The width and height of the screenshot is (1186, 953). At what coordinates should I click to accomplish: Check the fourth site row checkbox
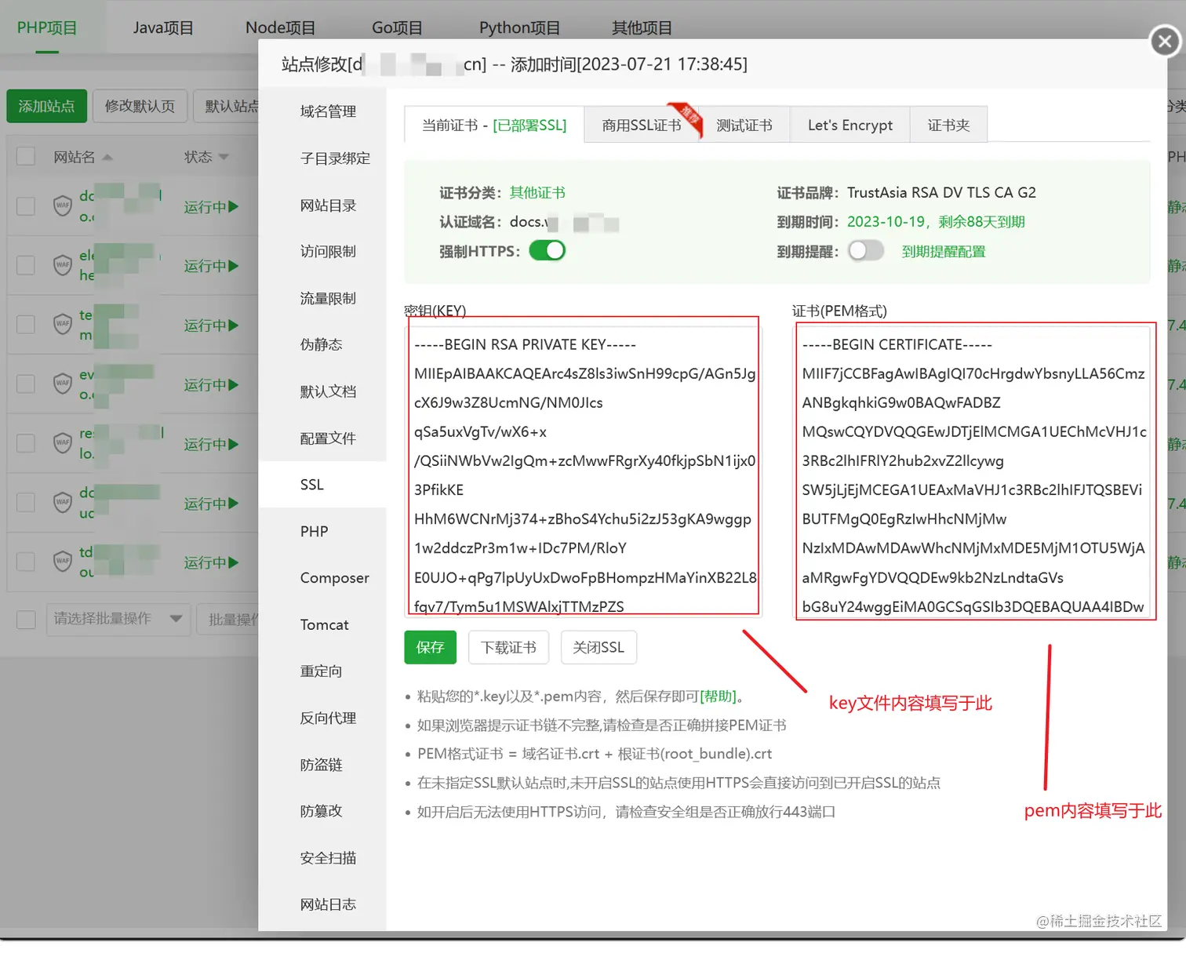[26, 384]
